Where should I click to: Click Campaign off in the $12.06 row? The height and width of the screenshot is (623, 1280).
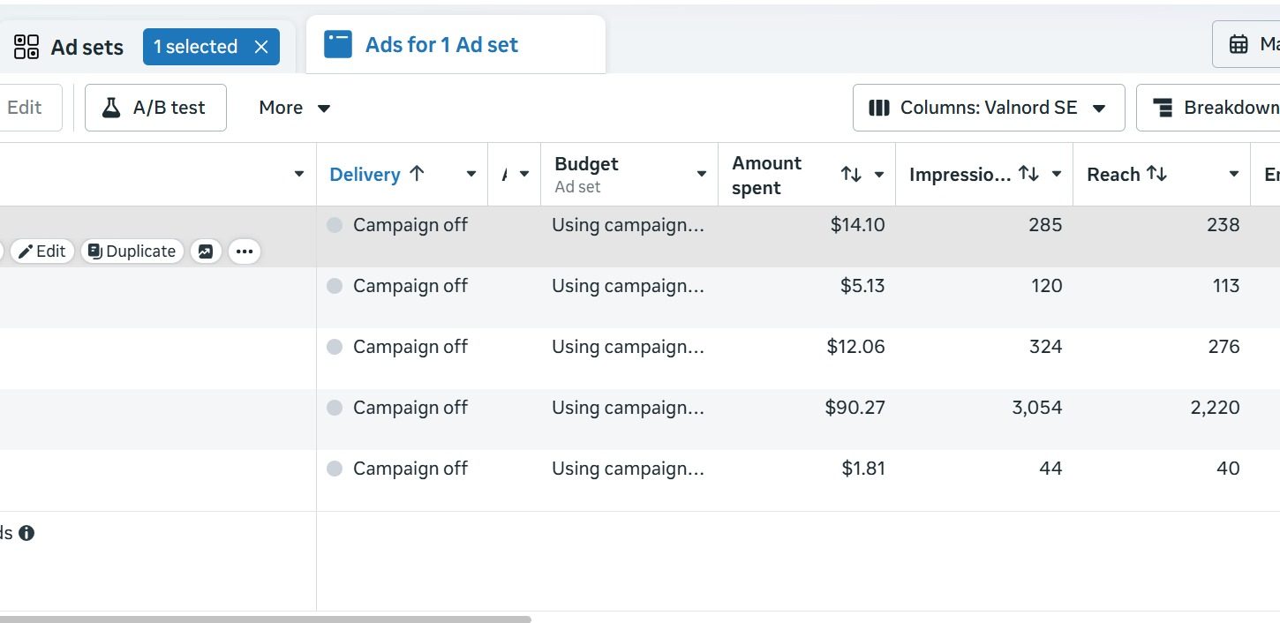tap(410, 347)
